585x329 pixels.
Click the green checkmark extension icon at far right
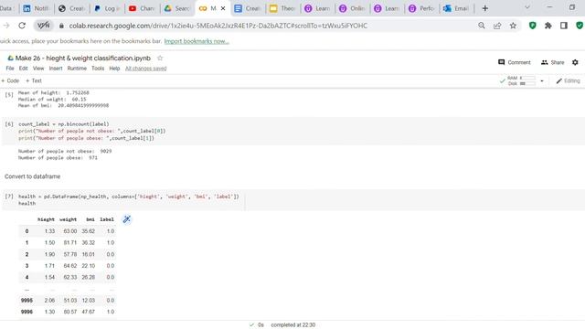(x=580, y=26)
